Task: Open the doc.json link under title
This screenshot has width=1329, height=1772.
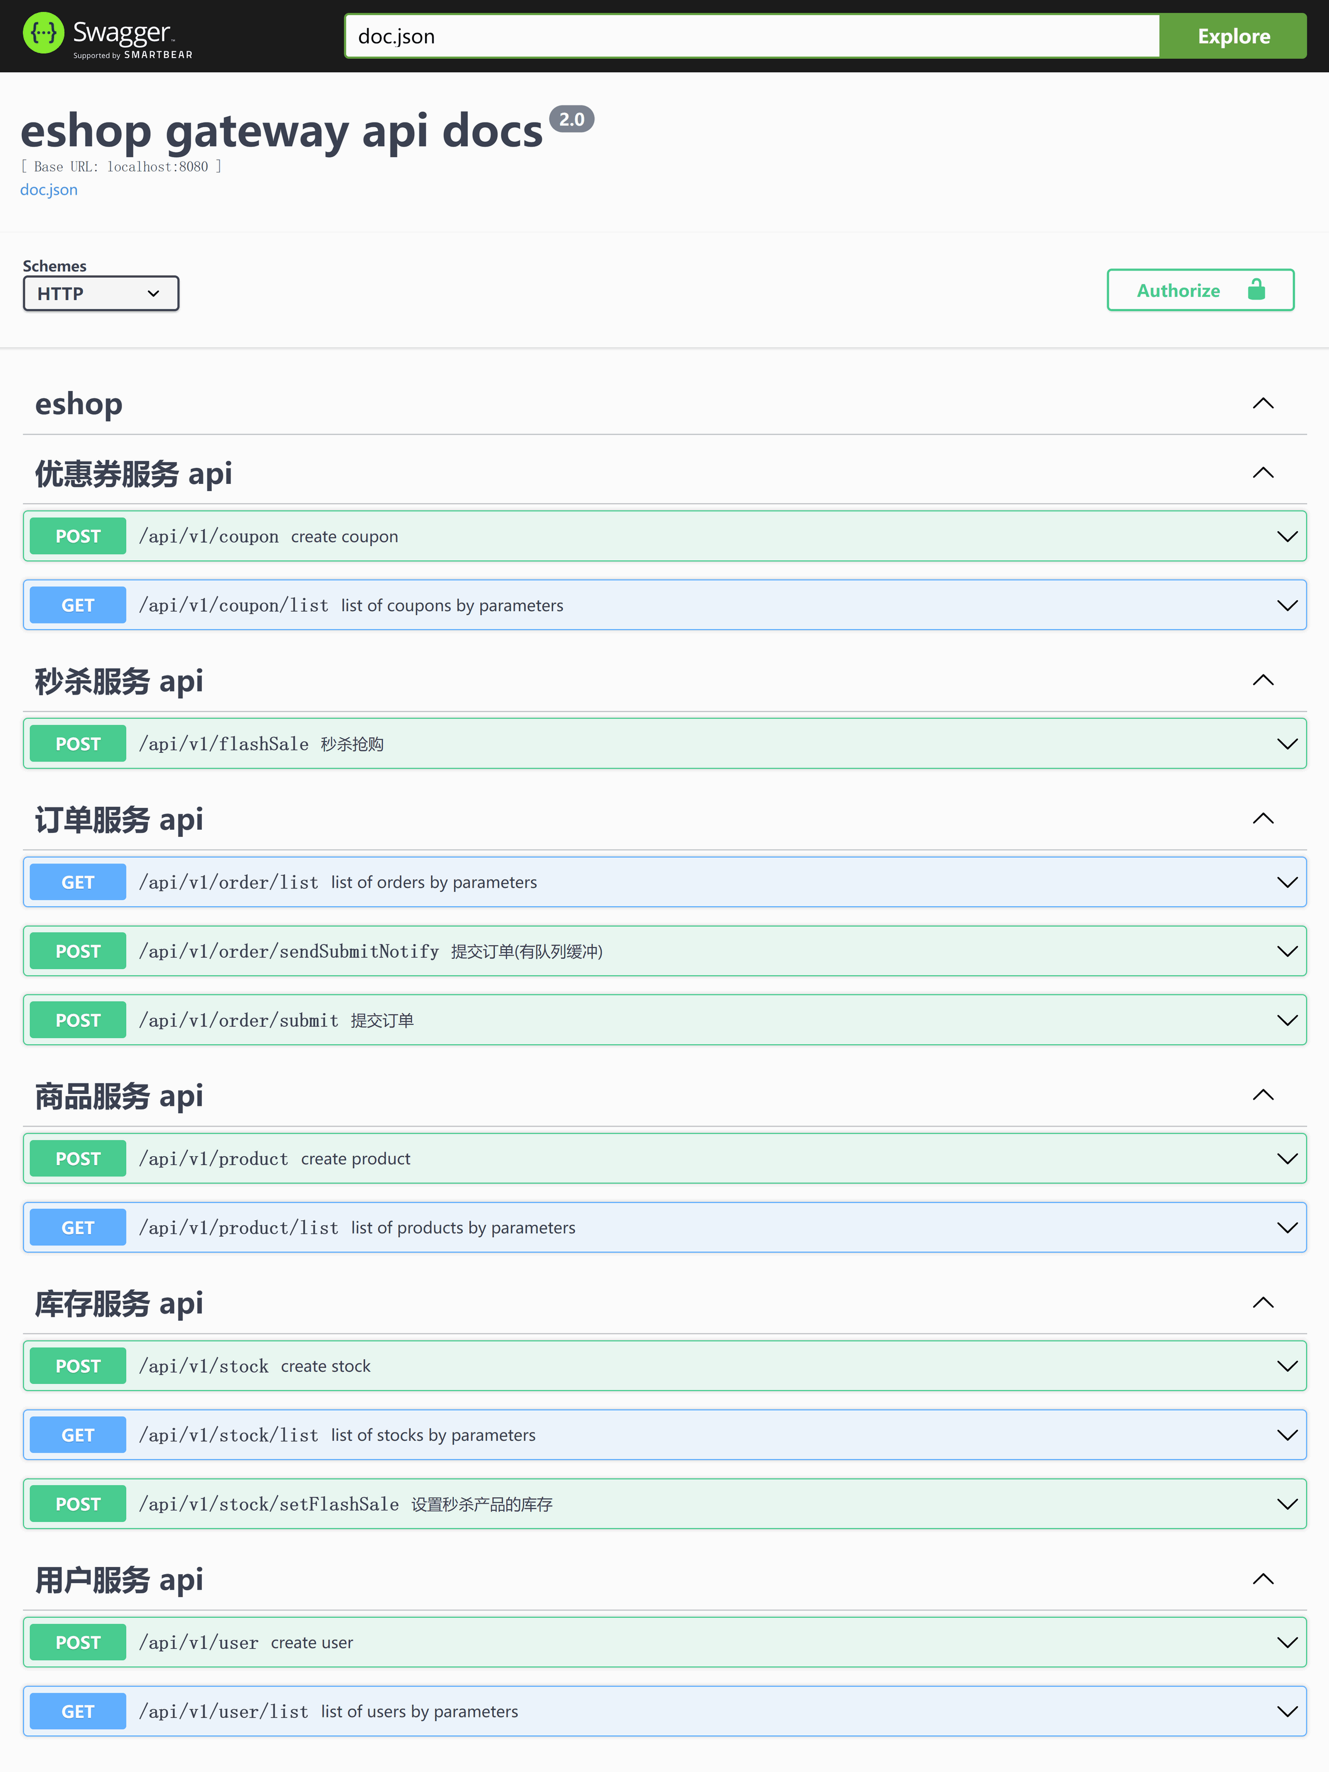Action: 49,190
